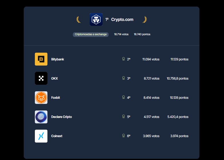Image resolution: width=224 pixels, height=160 pixels.
Task: Click the 4º rank label
Action: tap(129, 98)
